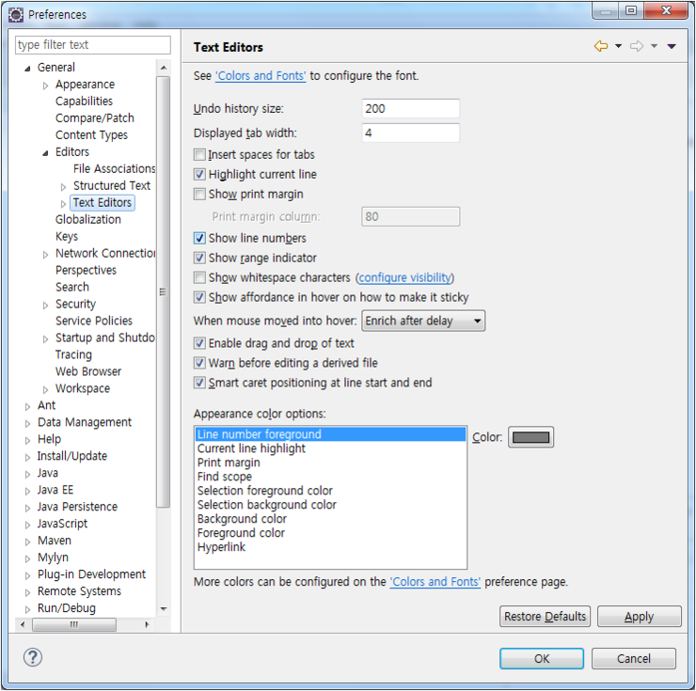Select Keys preference page

(x=67, y=237)
